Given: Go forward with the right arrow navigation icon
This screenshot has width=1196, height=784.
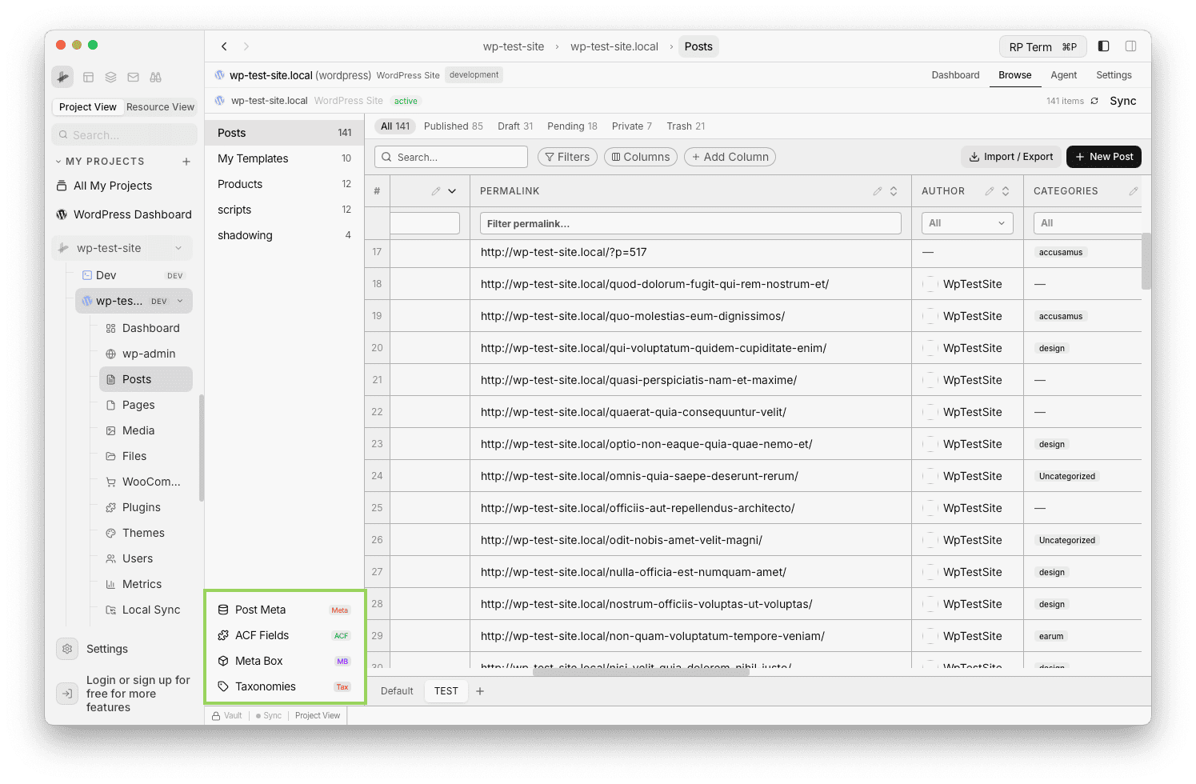Looking at the screenshot, I should pos(246,46).
